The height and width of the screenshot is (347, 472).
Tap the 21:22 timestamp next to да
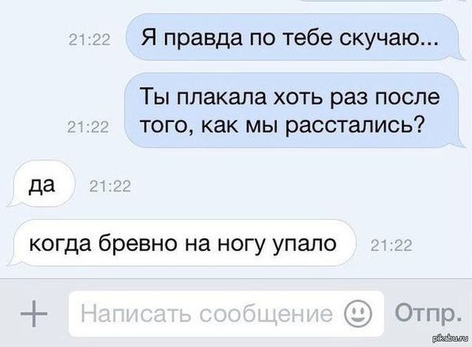pyautogui.click(x=110, y=186)
